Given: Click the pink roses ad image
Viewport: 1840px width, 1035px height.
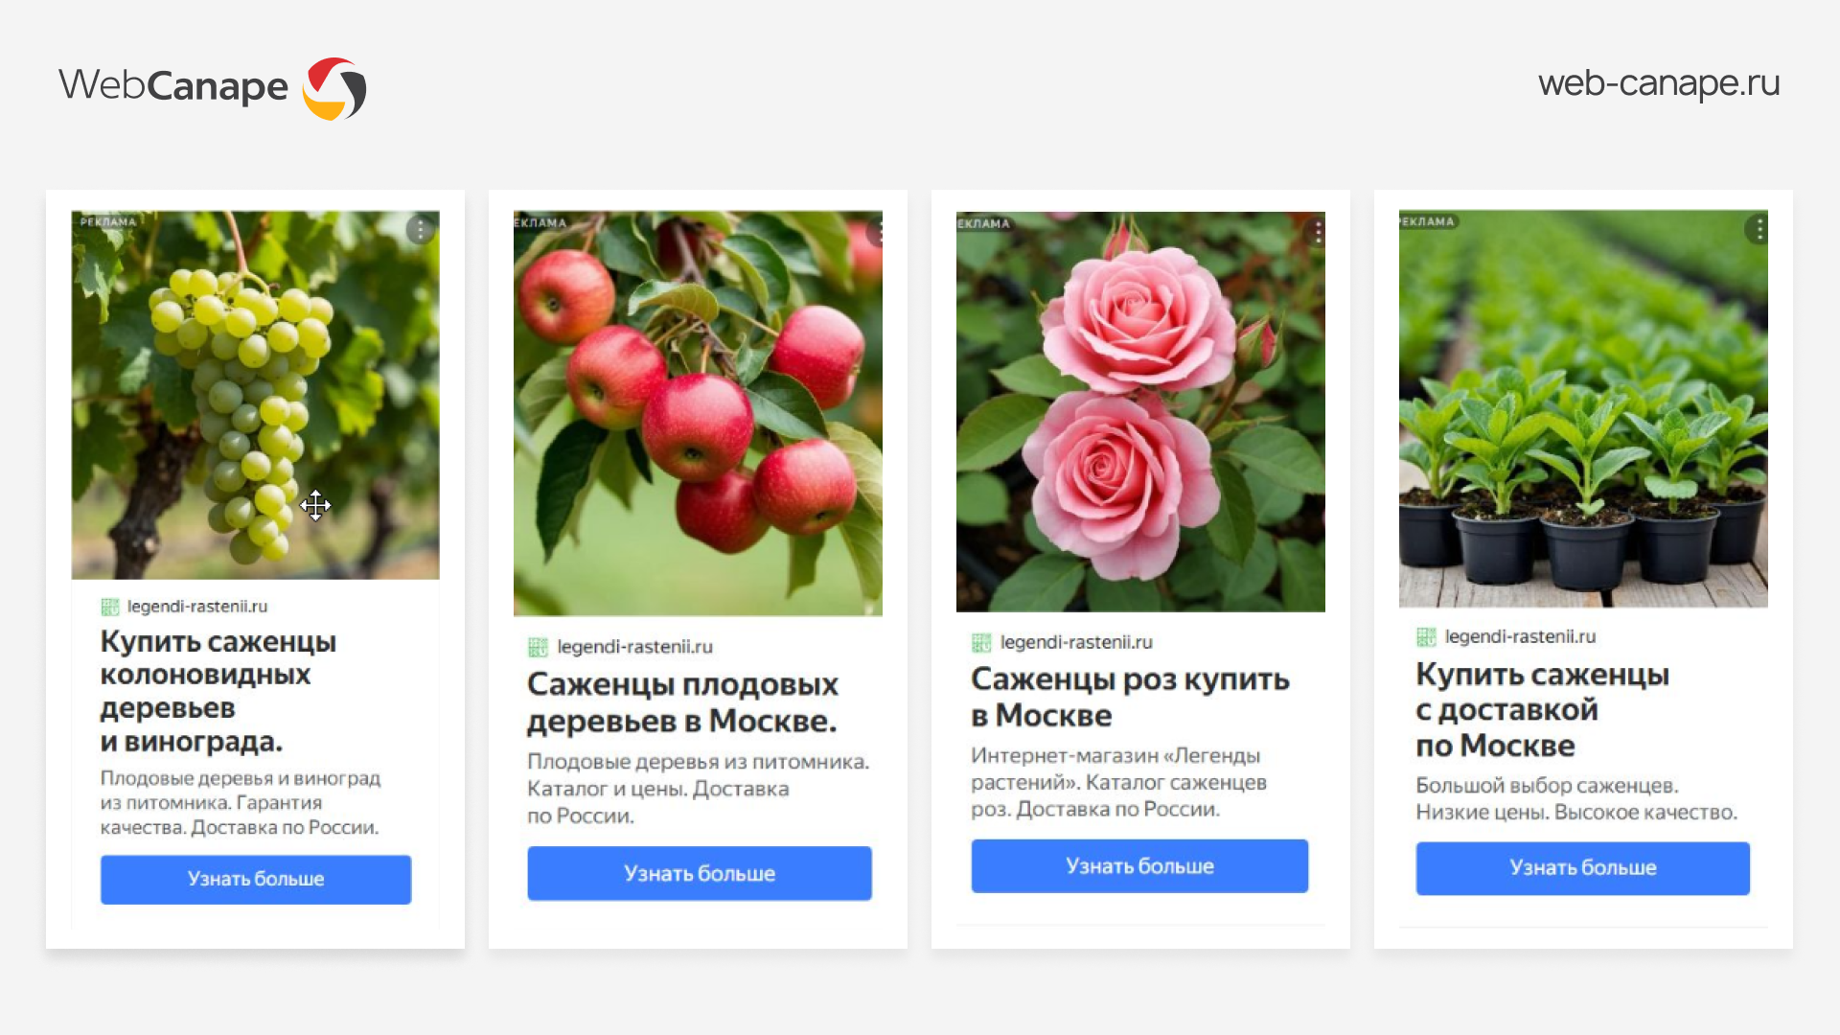Looking at the screenshot, I should click(x=1140, y=412).
